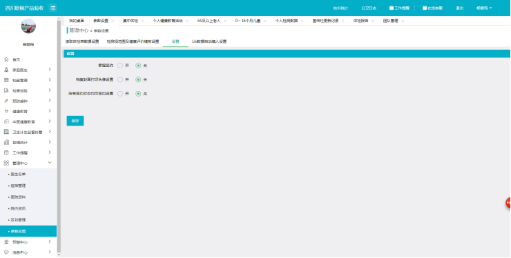Open 站长统计 in the header

coord(340,8)
